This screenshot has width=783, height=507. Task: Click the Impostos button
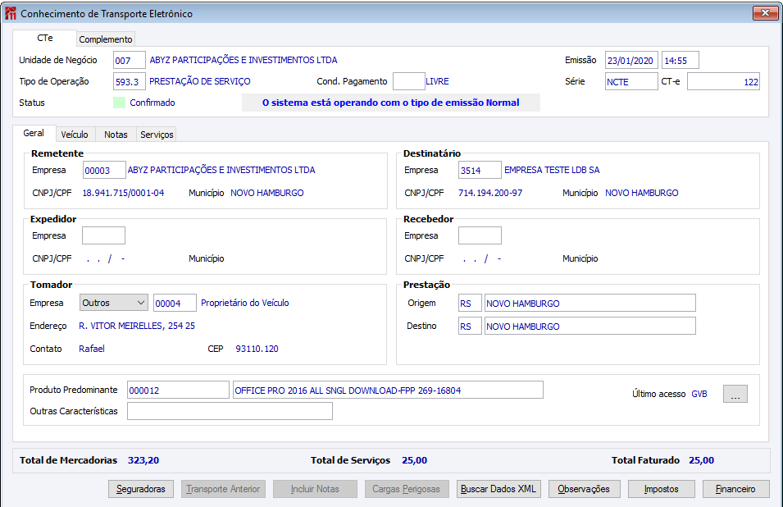pyautogui.click(x=661, y=489)
